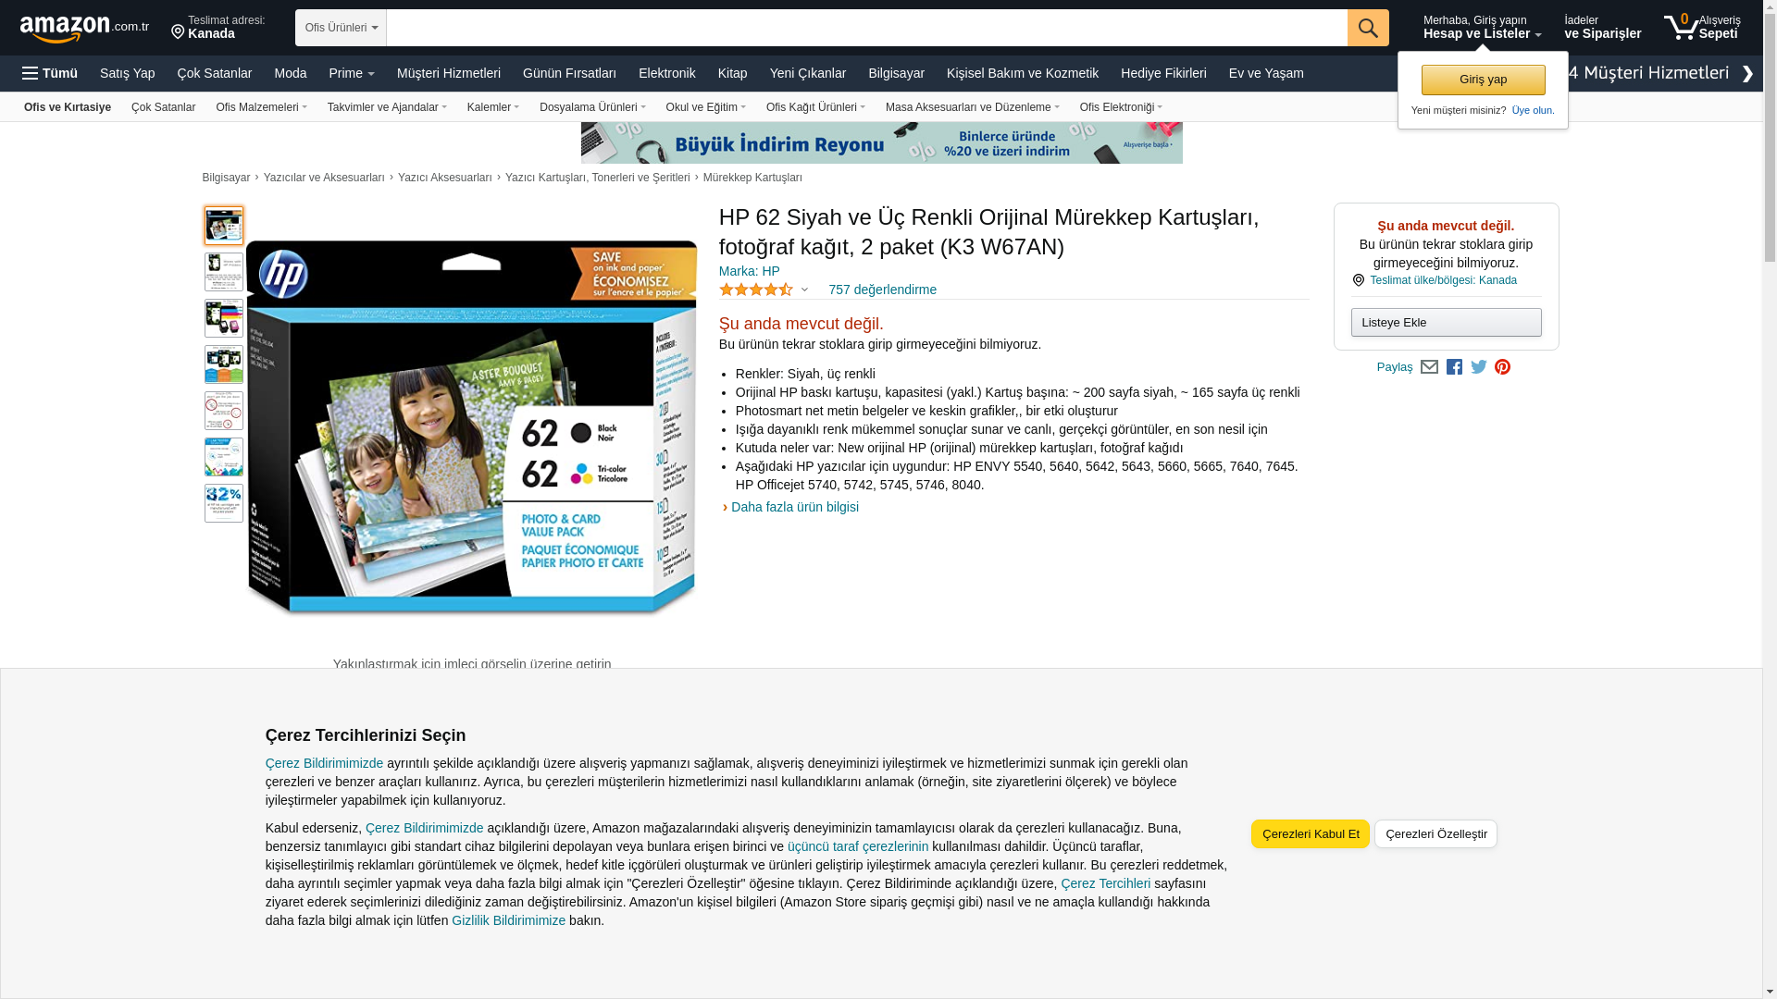Share product on Facebook icon
The height and width of the screenshot is (999, 1777).
1454,367
